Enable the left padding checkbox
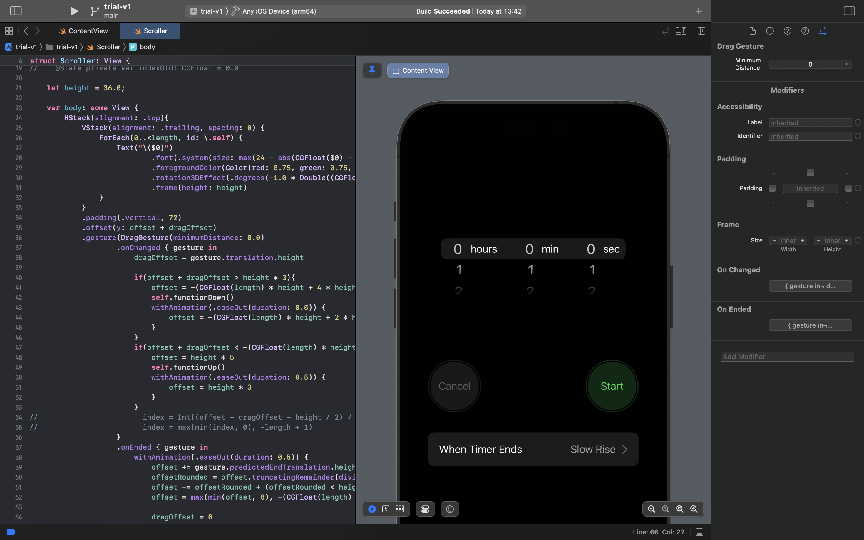 772,188
